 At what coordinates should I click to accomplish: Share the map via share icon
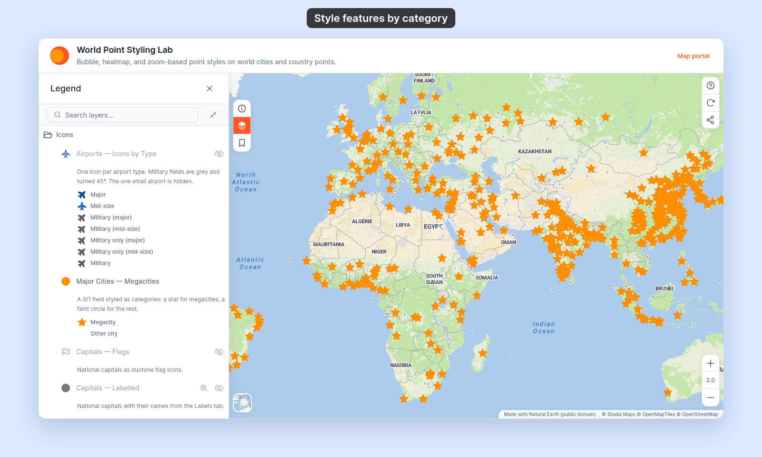point(711,120)
